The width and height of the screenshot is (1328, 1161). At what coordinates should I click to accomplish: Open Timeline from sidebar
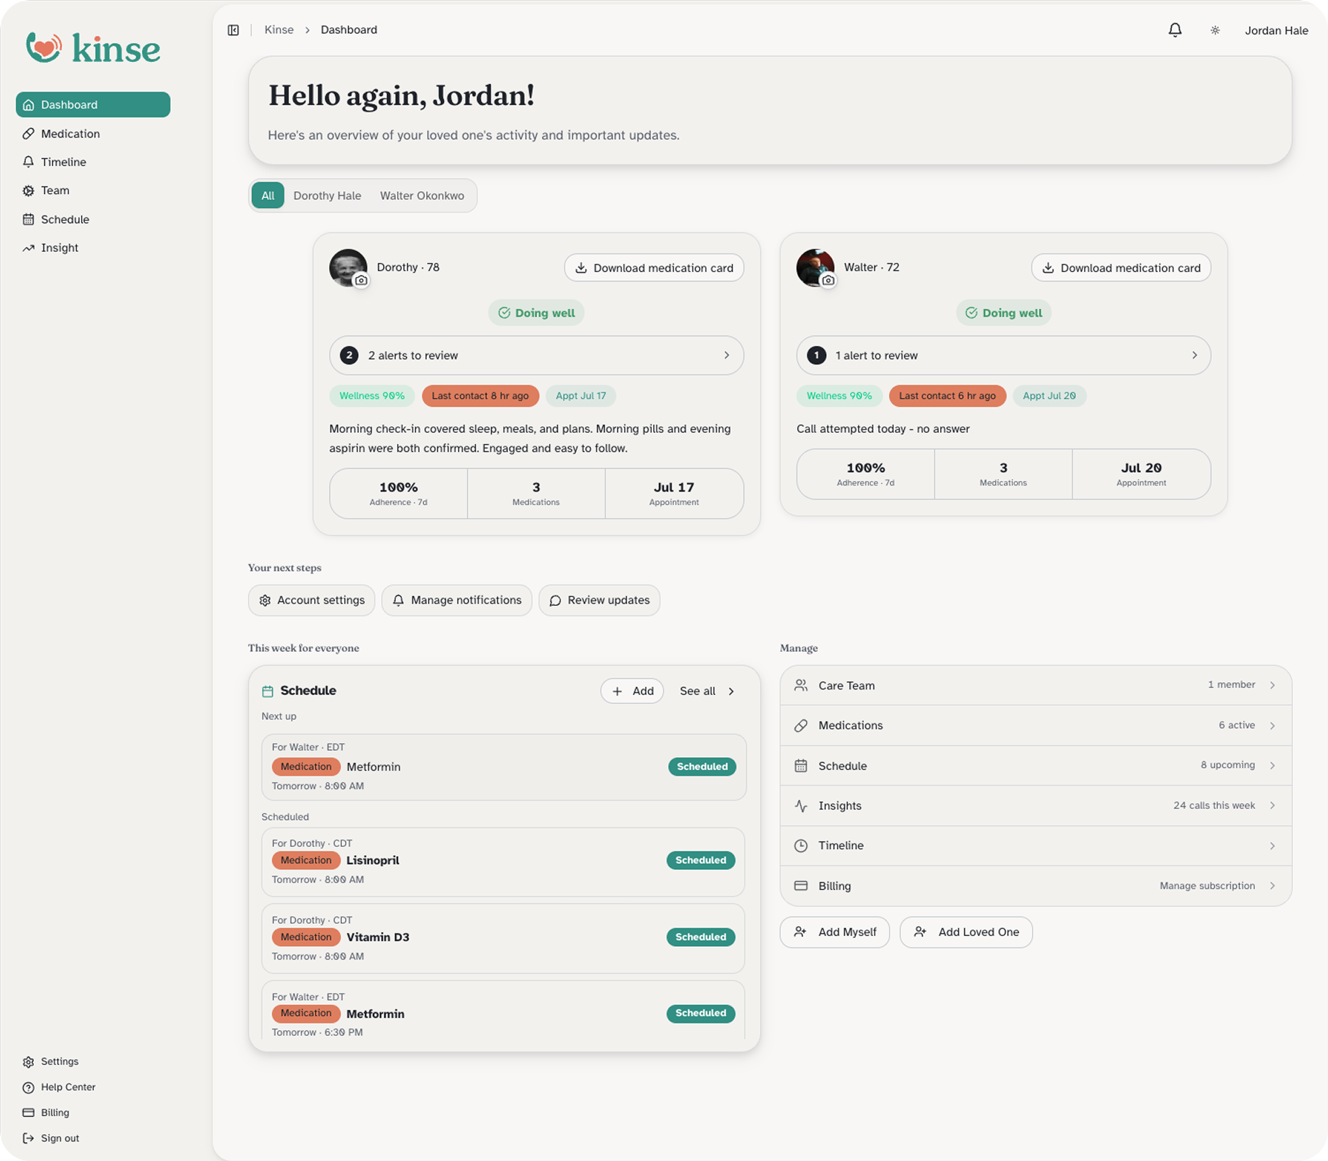pyautogui.click(x=93, y=162)
